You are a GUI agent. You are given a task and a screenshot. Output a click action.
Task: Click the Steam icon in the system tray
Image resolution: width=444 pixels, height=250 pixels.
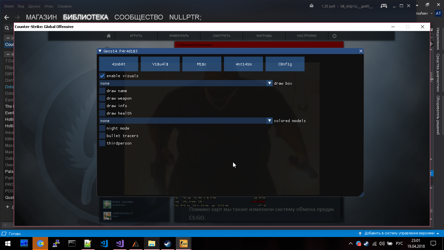pos(366,243)
